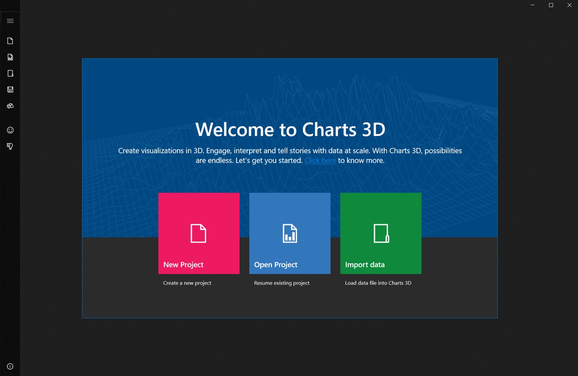The image size is (578, 376).
Task: Click the document icon inside the green tile
Action: point(381,233)
